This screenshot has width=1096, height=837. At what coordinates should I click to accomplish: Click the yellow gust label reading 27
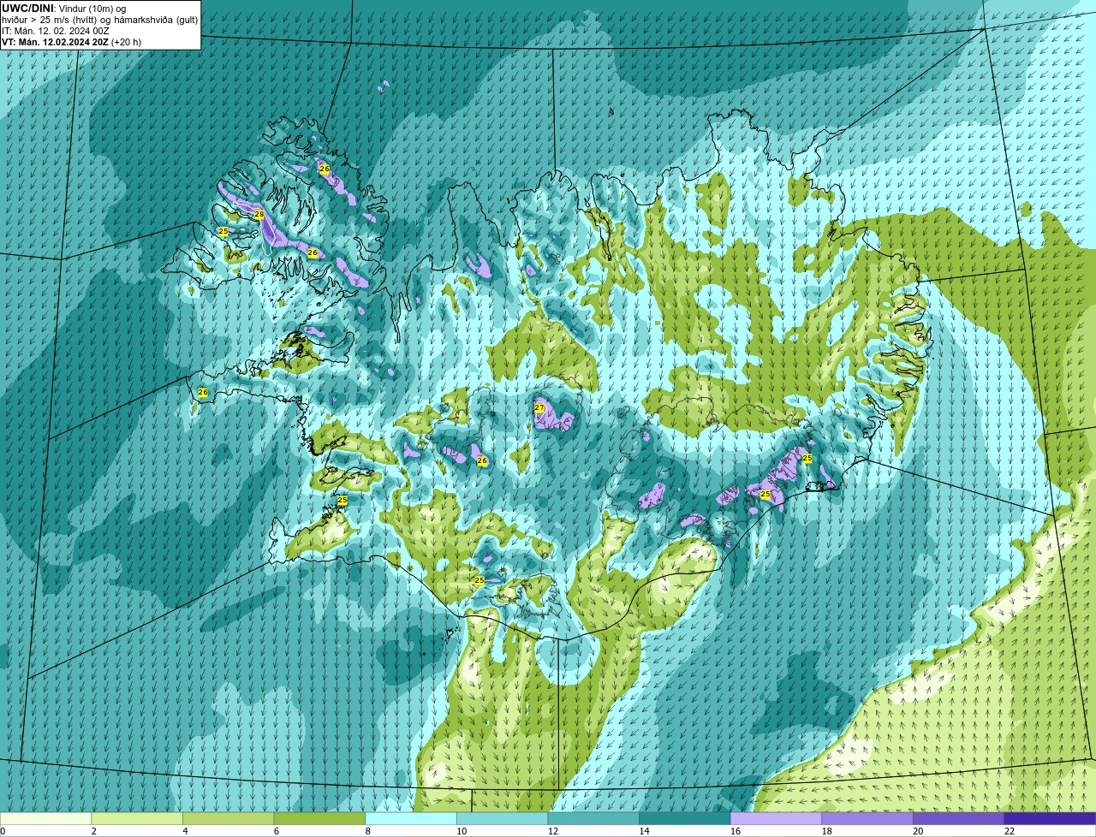(539, 408)
